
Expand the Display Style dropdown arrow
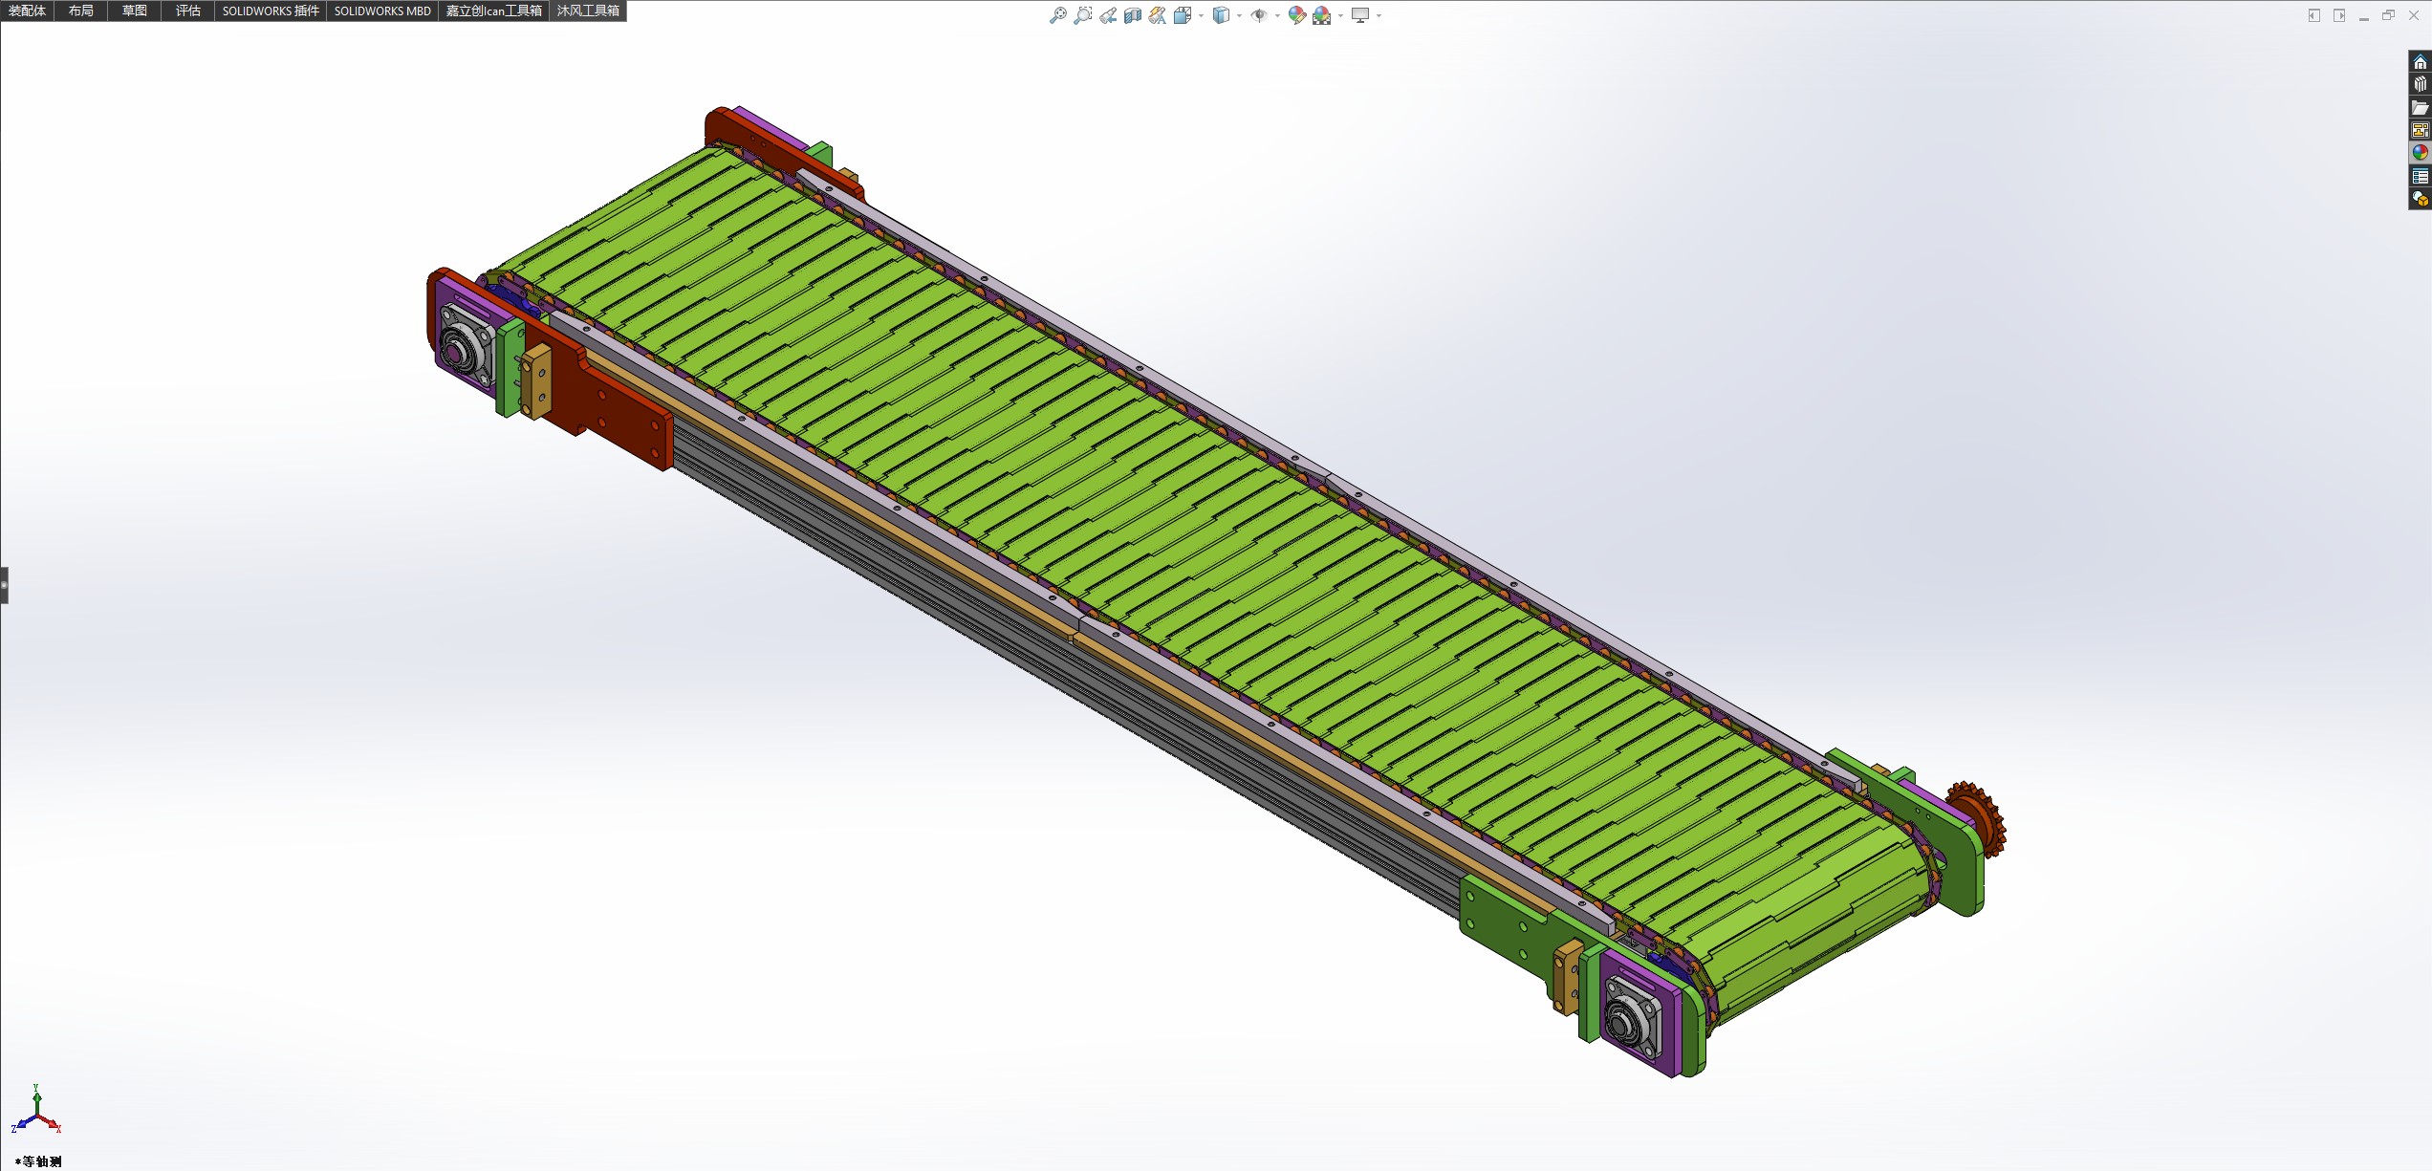(1240, 16)
